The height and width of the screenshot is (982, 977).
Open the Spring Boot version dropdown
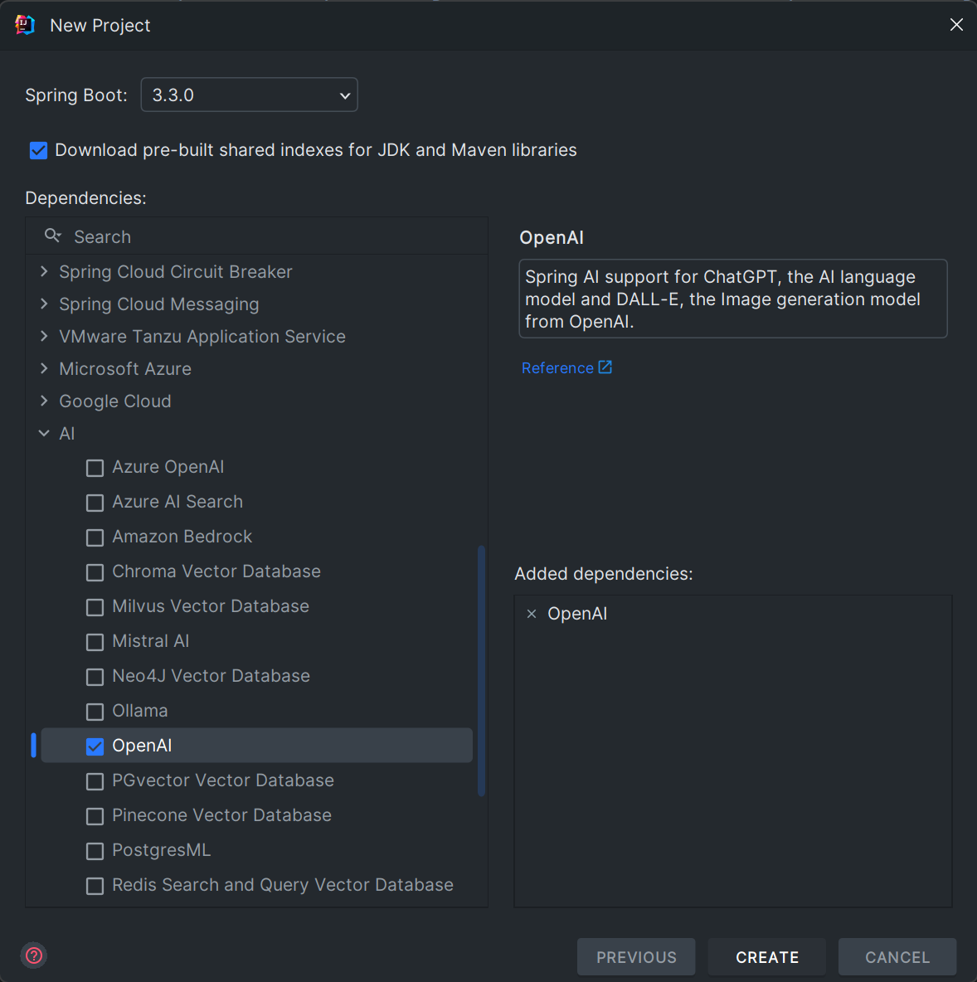[249, 95]
